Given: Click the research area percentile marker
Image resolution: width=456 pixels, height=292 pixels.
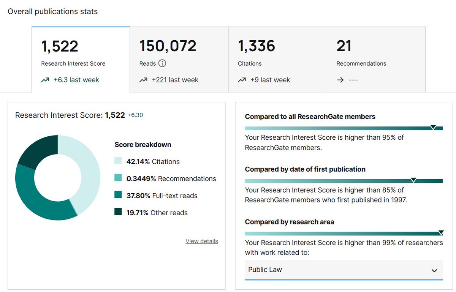Looking at the screenshot, I should (x=441, y=232).
